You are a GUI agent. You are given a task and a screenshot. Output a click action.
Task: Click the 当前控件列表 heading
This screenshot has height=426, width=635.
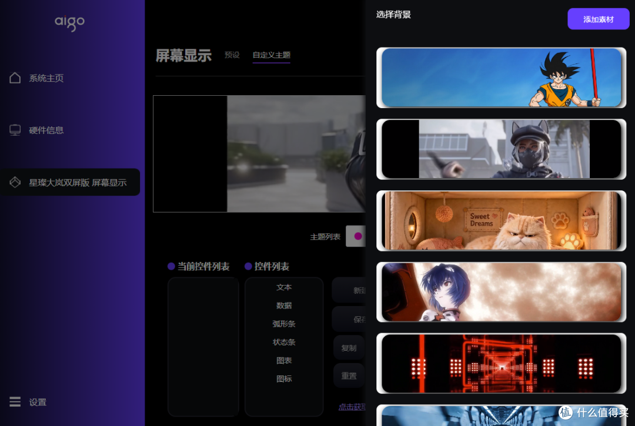click(203, 266)
